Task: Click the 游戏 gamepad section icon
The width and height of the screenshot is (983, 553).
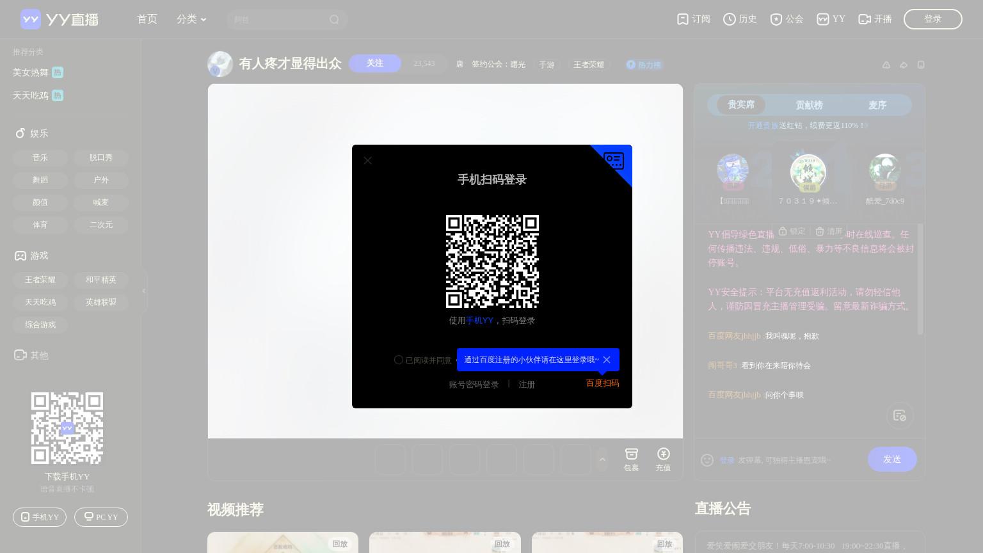Action: 20,255
